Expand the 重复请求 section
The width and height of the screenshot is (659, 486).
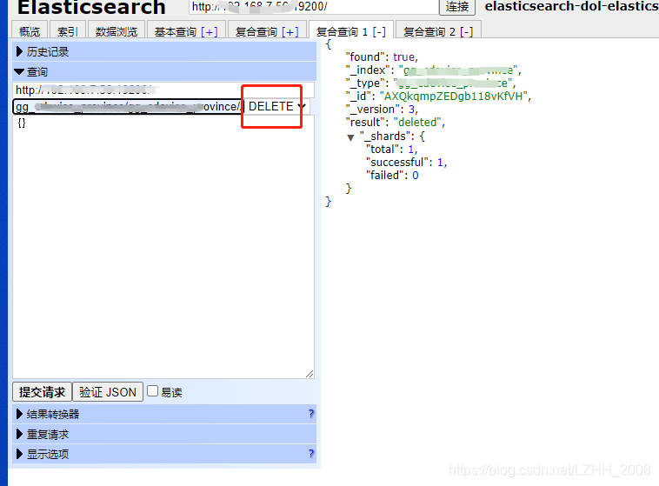164,435
